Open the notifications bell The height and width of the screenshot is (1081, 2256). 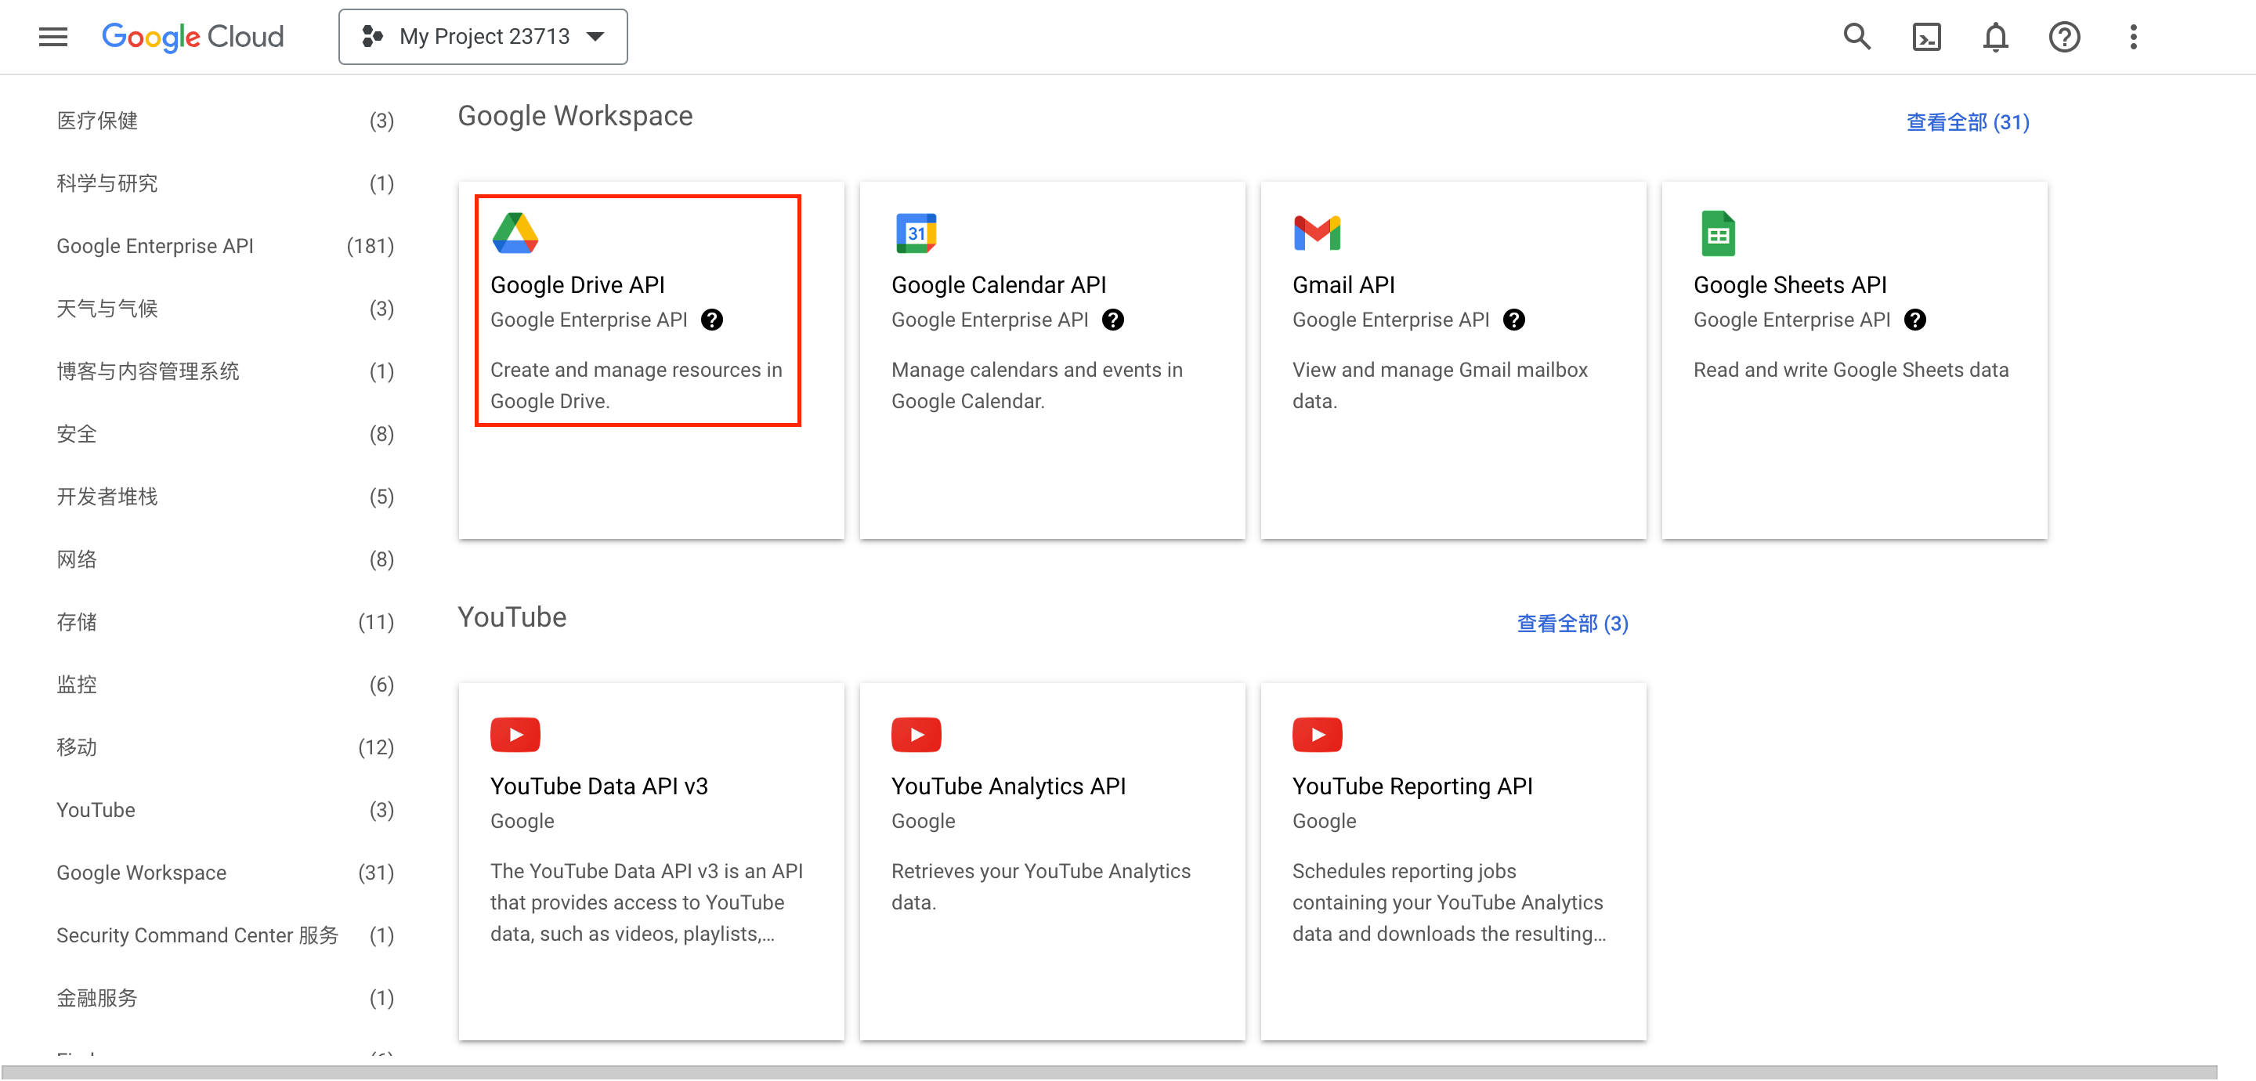pos(1995,37)
